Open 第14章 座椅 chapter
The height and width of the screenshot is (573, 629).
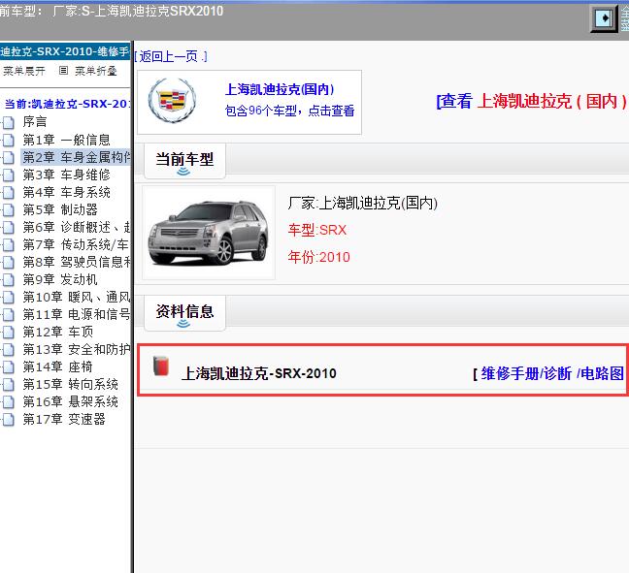click(x=57, y=366)
